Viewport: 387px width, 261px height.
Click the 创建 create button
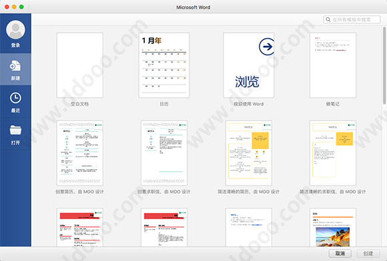tap(368, 254)
